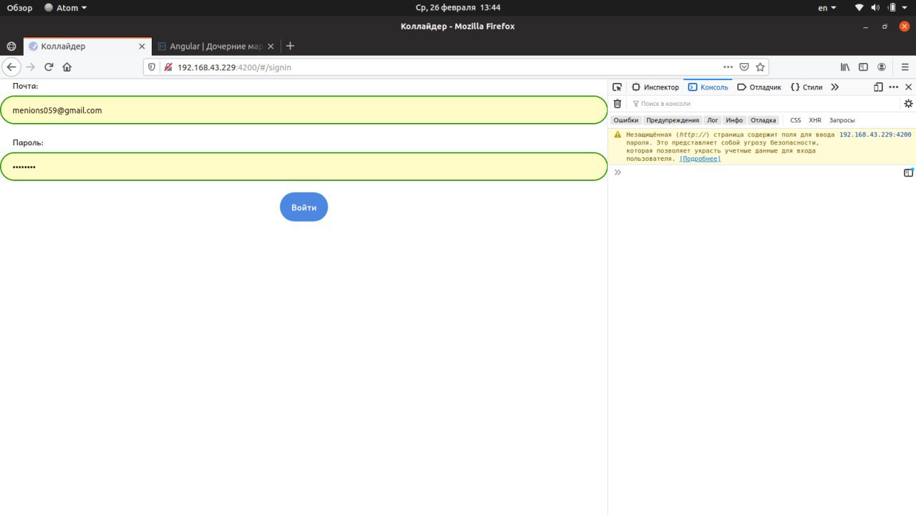The image size is (916, 515).
Task: Switch to the Инспектор tab
Action: pyautogui.click(x=656, y=87)
